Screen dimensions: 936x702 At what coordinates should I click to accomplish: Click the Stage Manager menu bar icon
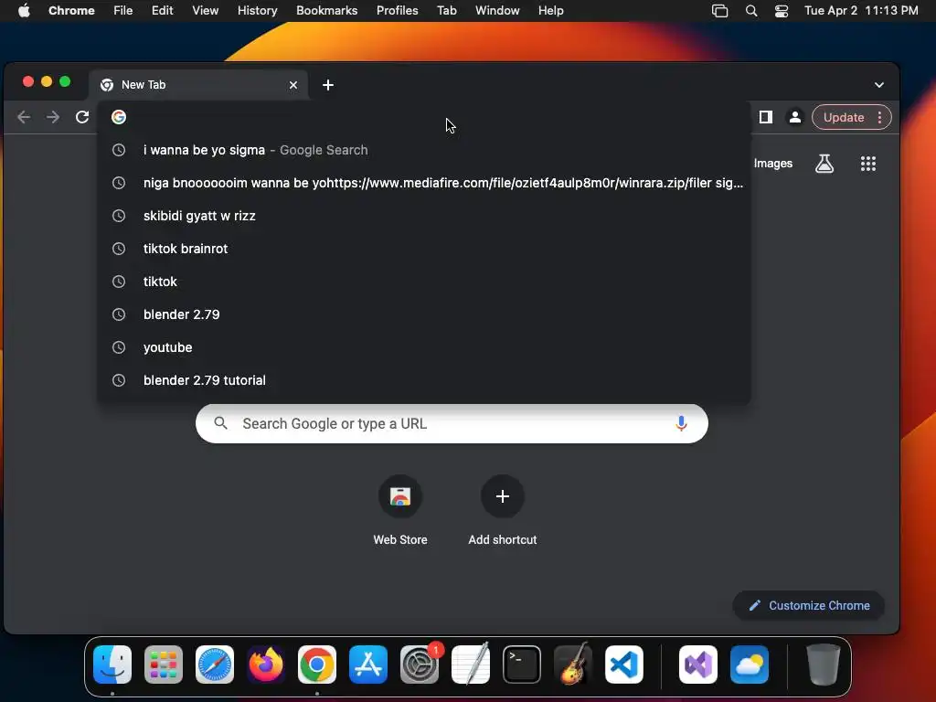720,11
